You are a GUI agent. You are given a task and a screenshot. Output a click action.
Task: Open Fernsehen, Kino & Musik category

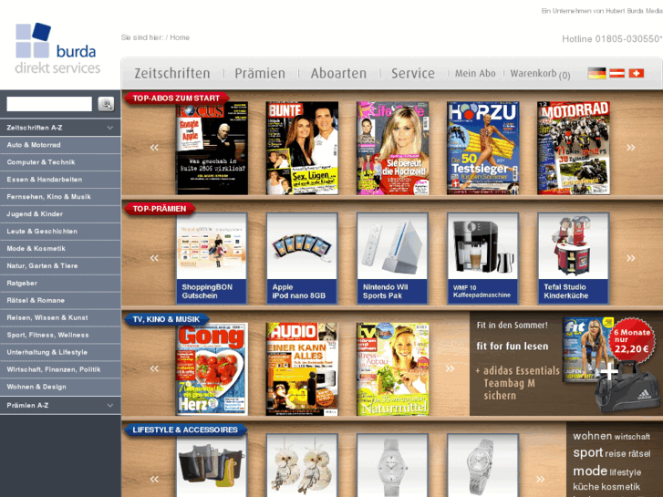pyautogui.click(x=60, y=197)
